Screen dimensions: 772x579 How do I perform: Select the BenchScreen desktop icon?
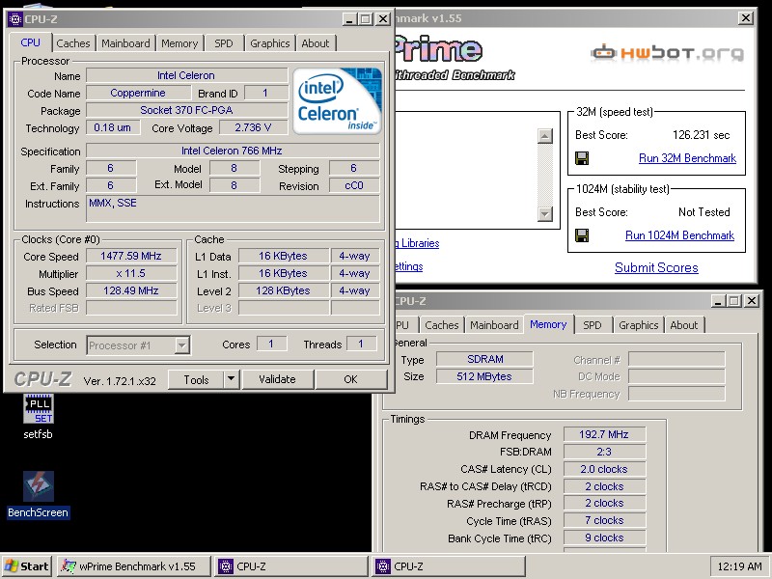[x=38, y=494]
